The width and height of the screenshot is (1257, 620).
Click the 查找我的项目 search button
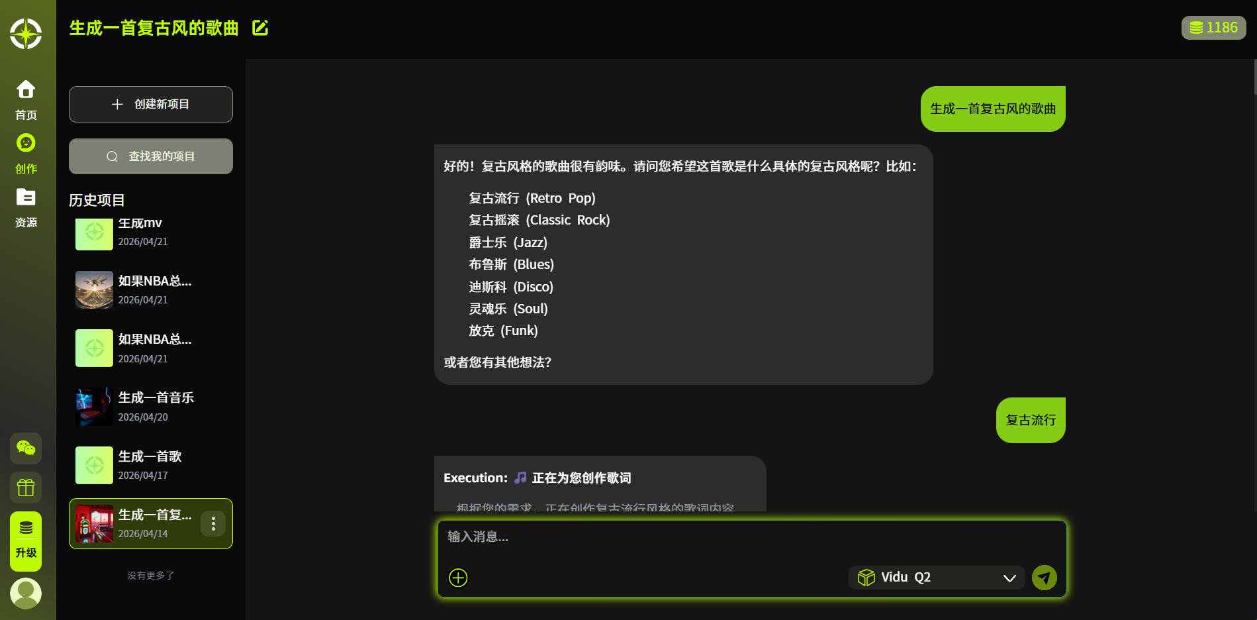151,156
